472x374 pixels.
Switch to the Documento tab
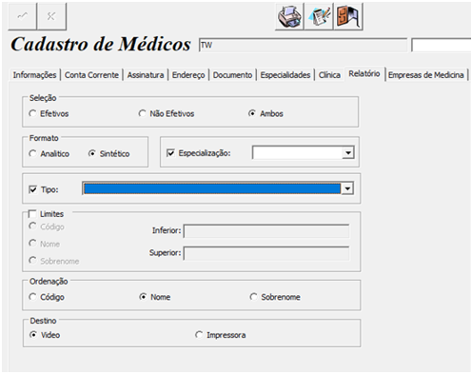tap(232, 75)
